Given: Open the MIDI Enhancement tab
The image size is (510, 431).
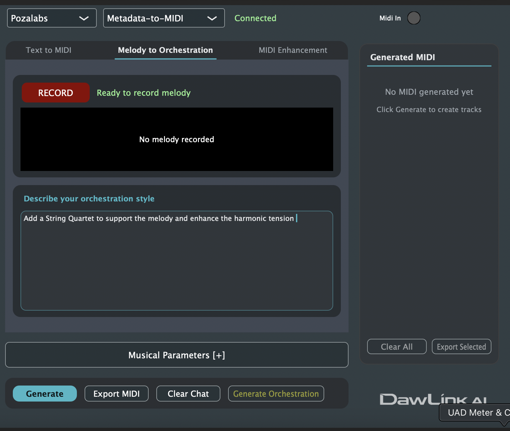Looking at the screenshot, I should point(293,50).
